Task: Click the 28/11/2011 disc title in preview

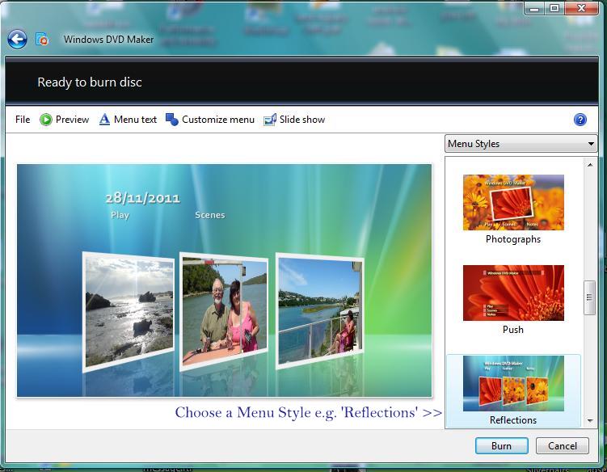Action: point(143,198)
